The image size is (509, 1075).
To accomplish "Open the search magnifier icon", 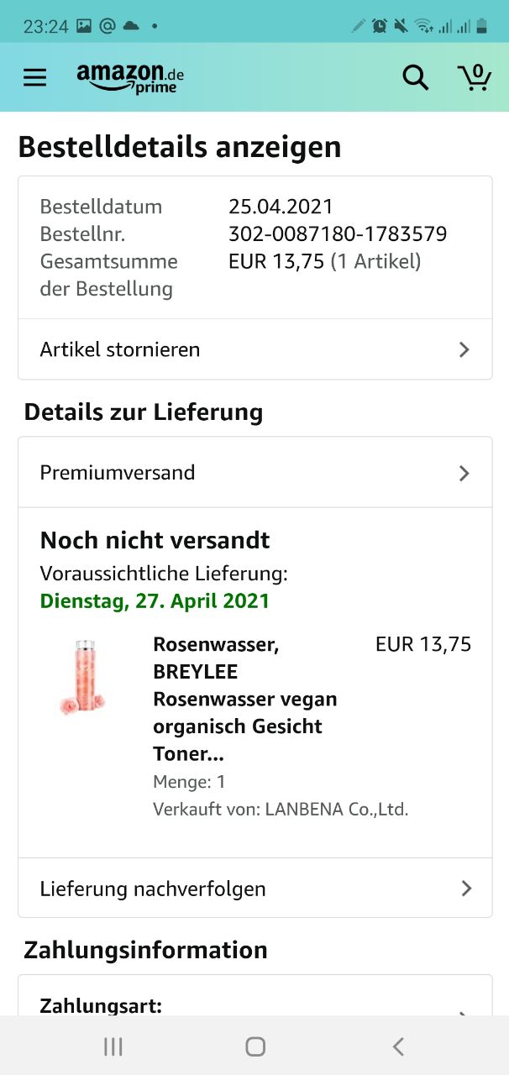I will click(415, 78).
